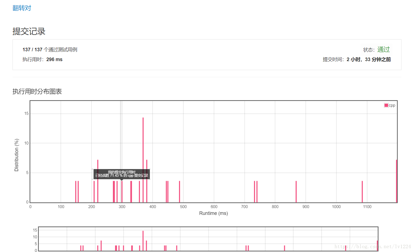Click the 通过 status link

pos(383,49)
